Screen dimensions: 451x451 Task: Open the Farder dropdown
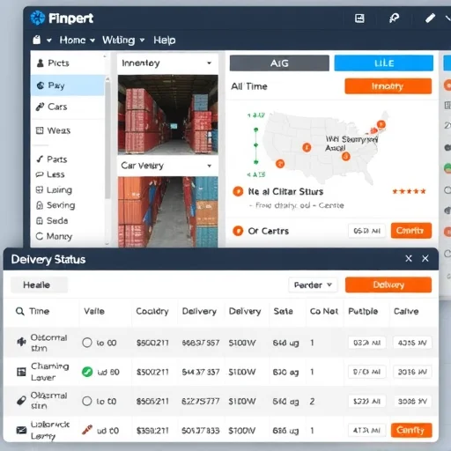click(313, 285)
